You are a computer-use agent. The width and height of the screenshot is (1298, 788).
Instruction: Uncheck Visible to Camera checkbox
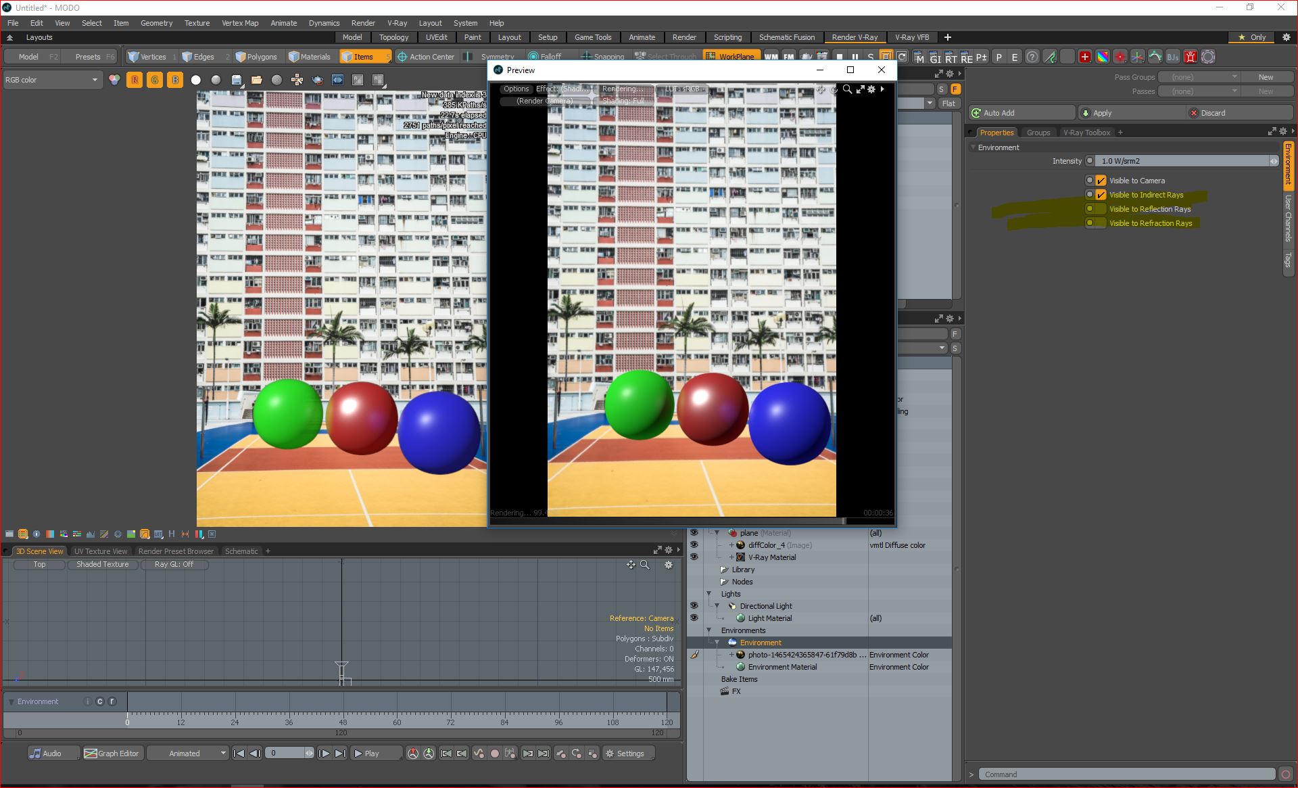coord(1101,181)
